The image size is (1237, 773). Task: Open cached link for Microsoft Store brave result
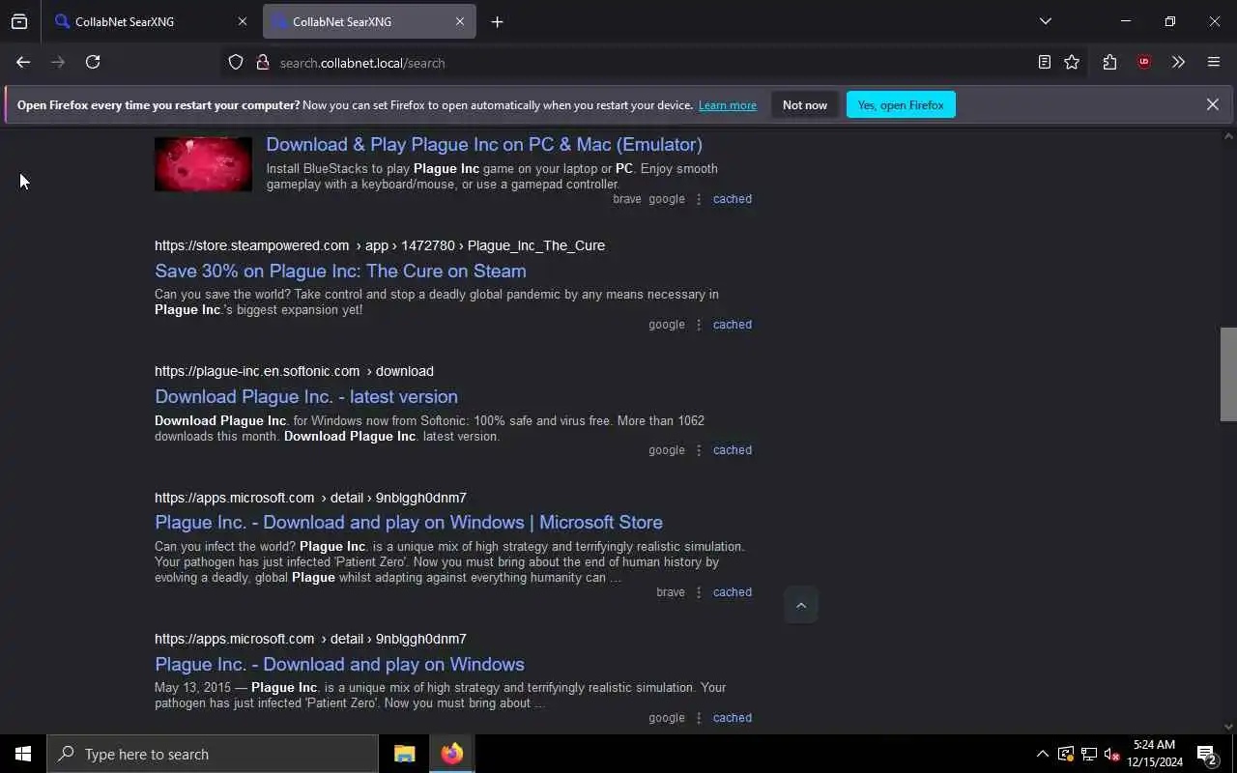(x=733, y=592)
